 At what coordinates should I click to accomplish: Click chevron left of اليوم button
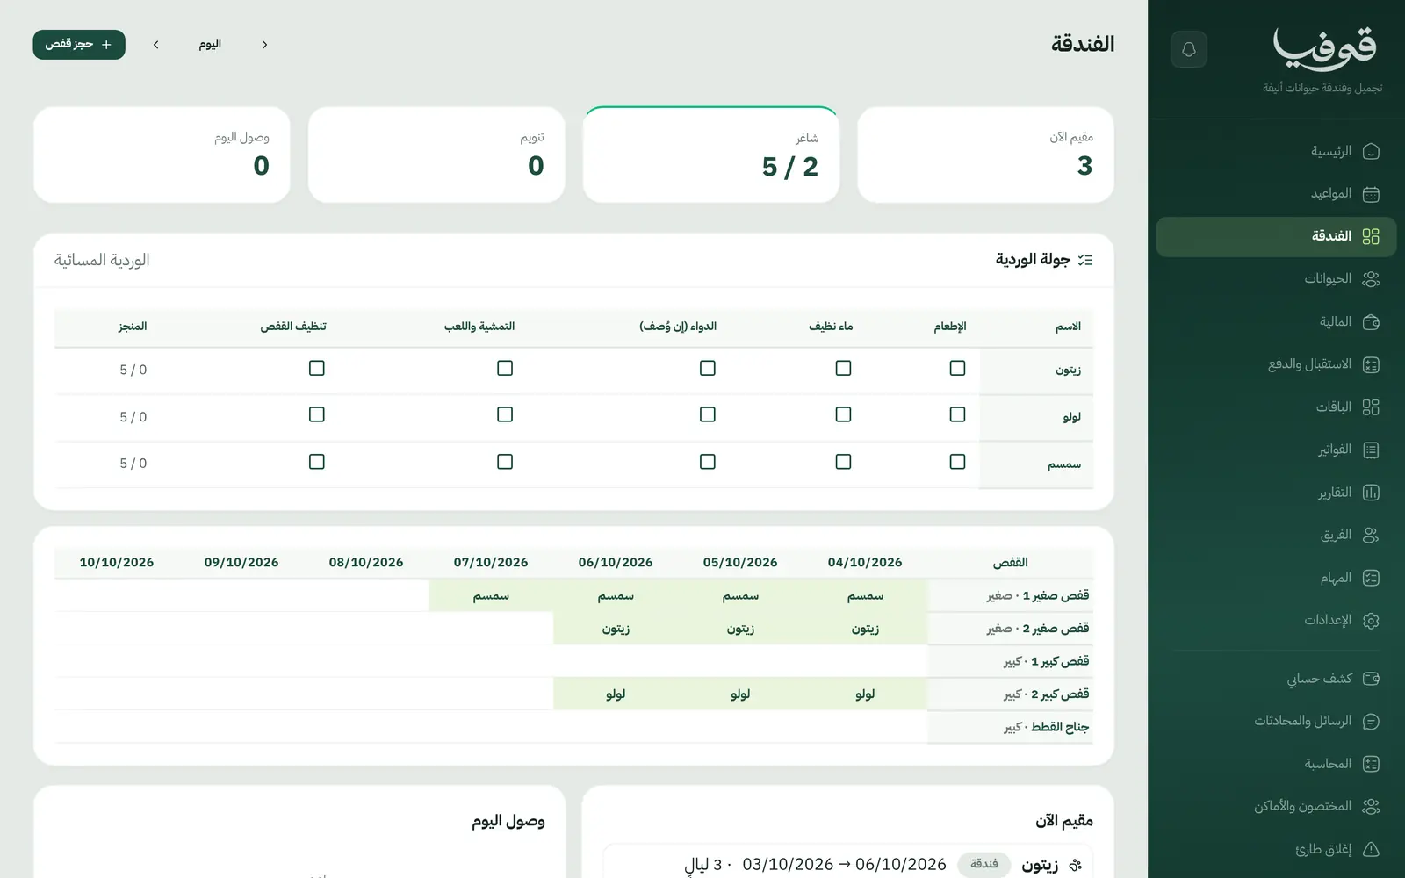point(155,45)
